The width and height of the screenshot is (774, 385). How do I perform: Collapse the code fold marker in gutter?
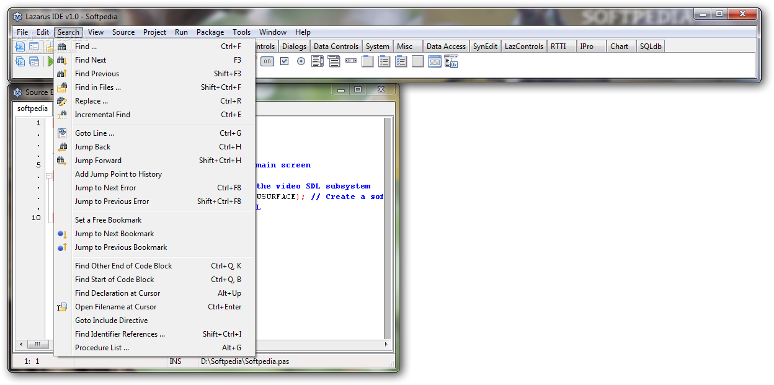pos(48,175)
